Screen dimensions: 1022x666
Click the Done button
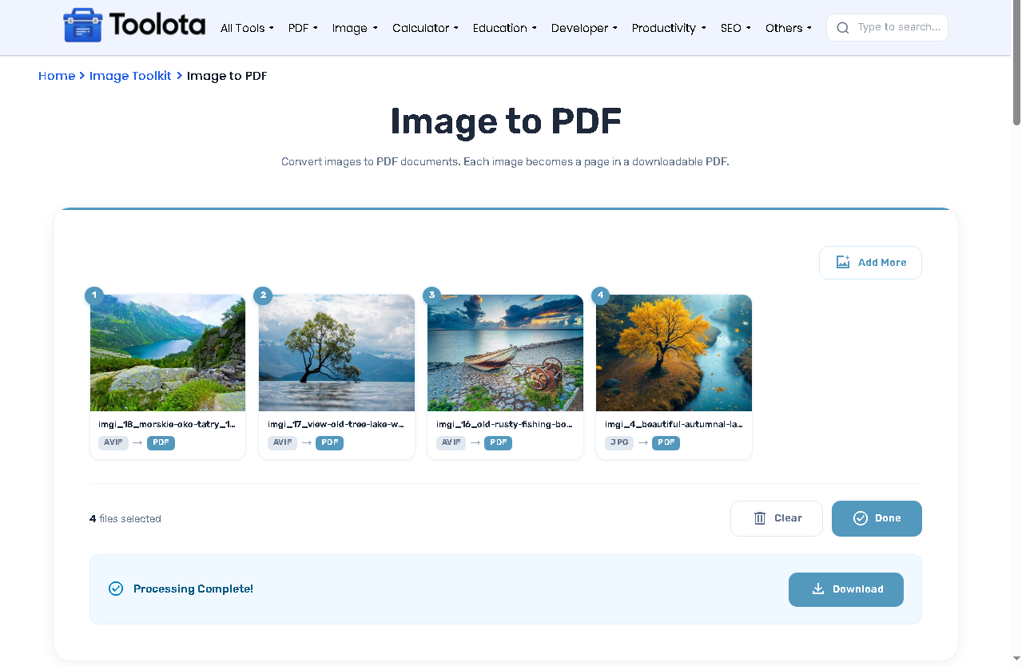point(877,518)
